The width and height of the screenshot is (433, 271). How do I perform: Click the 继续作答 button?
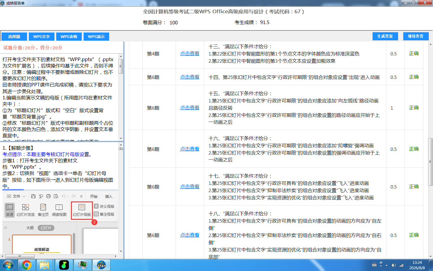coord(416,36)
